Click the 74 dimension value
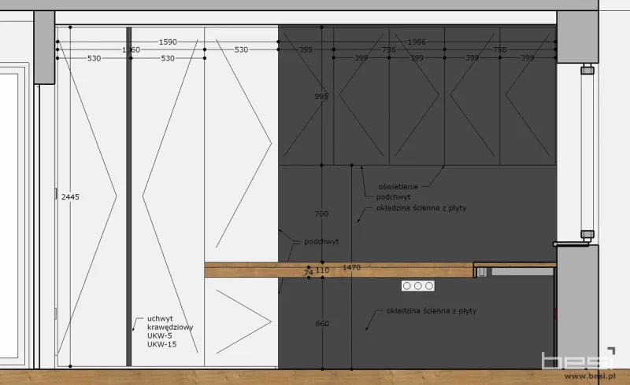The width and height of the screenshot is (630, 385). point(309,273)
